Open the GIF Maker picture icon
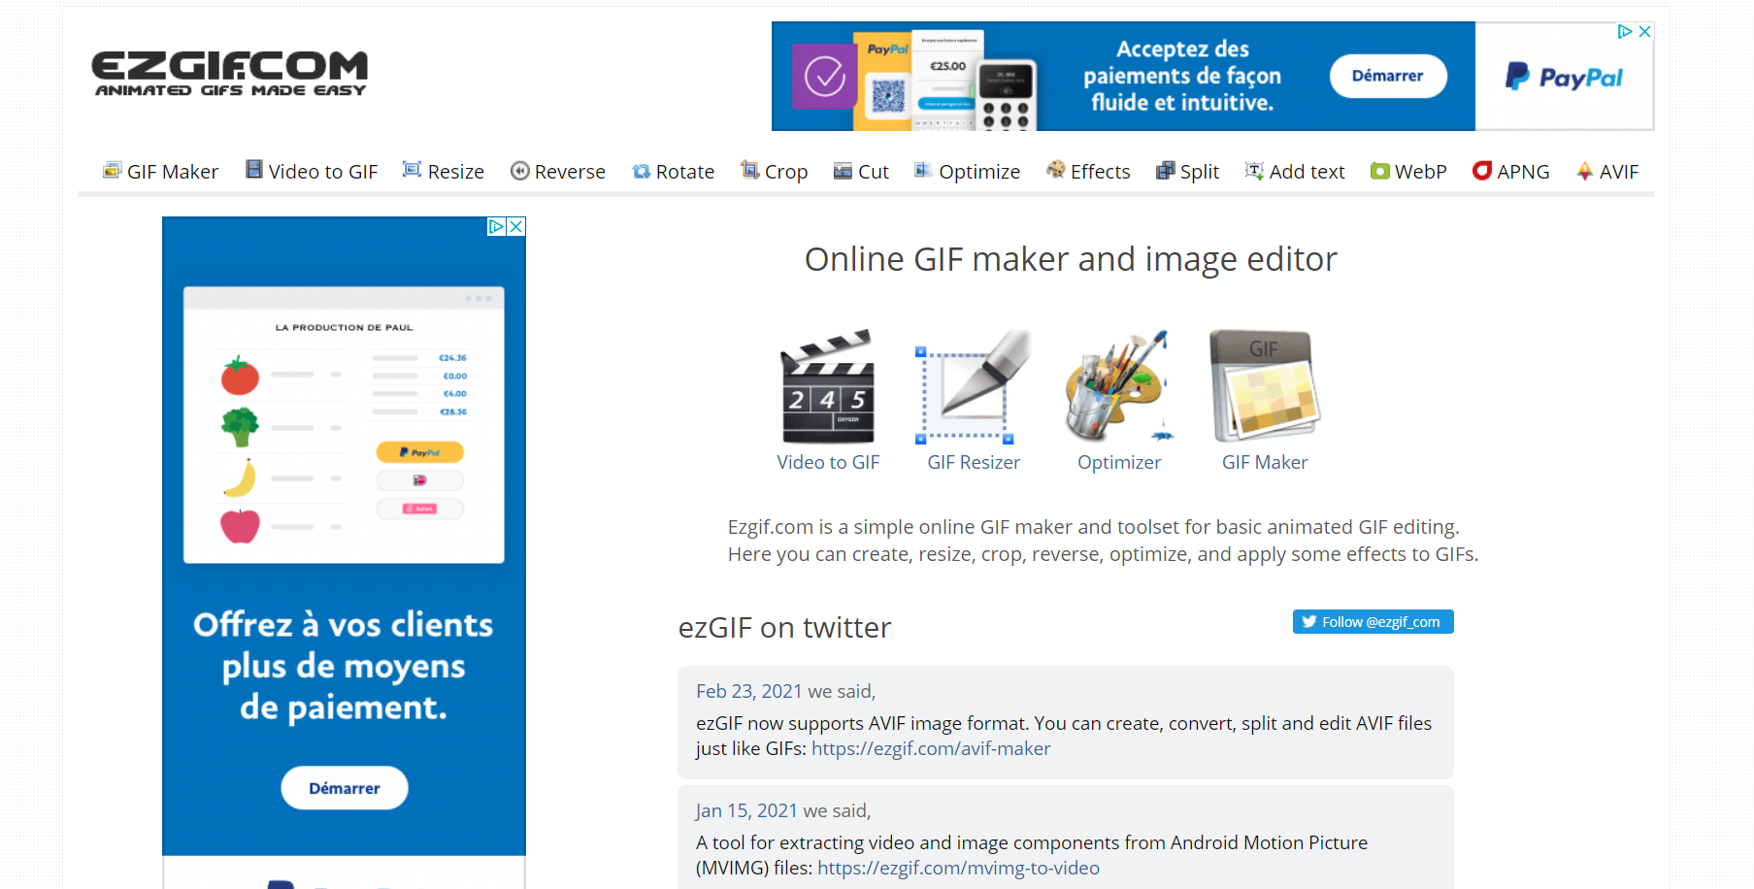The width and height of the screenshot is (1754, 889). click(1265, 387)
